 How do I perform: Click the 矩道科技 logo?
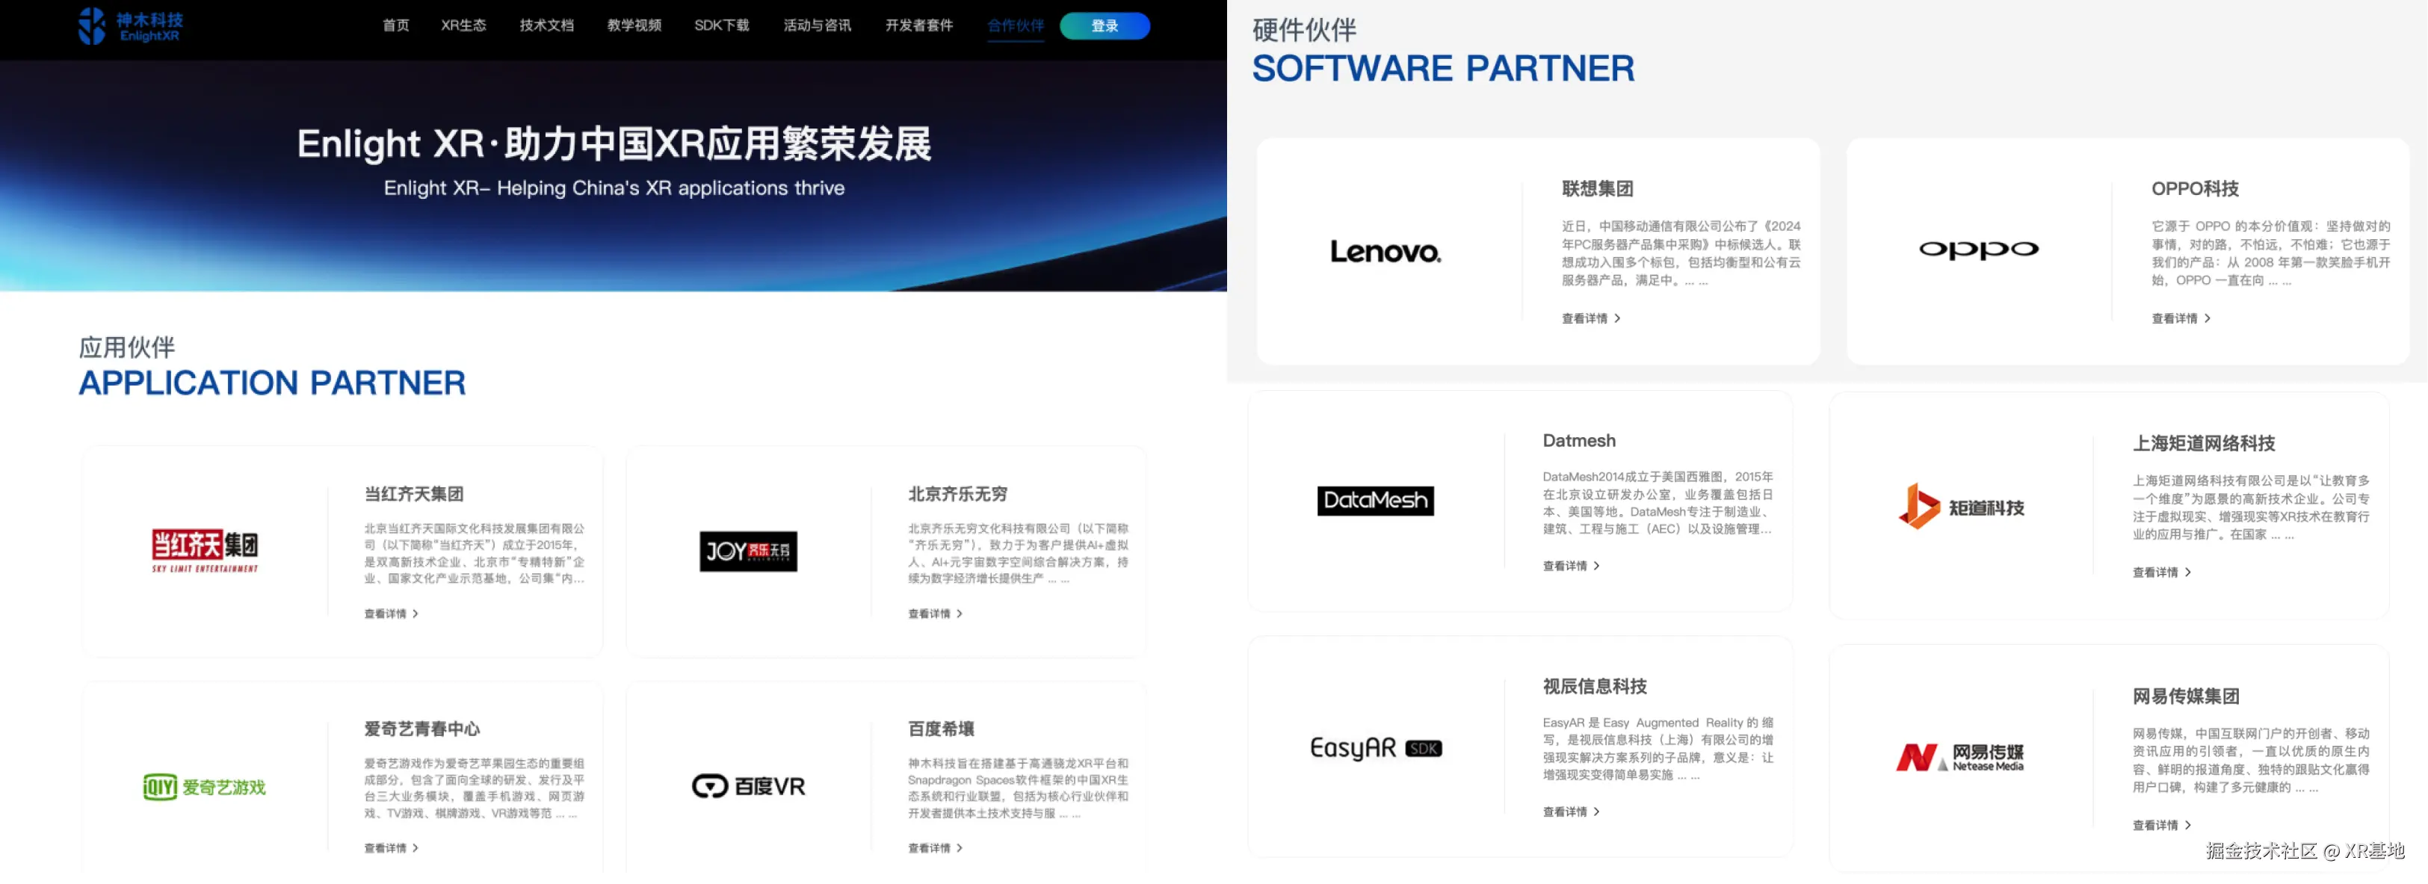1960,507
